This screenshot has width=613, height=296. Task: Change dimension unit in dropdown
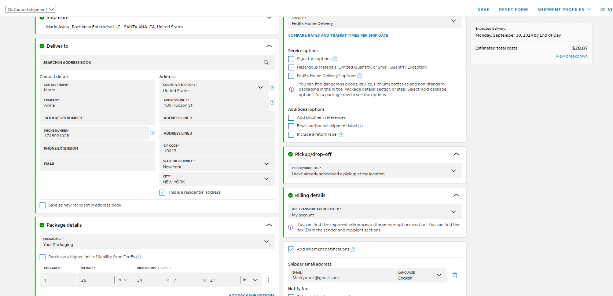tap(250, 280)
